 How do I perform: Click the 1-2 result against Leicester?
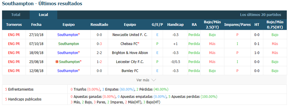click(x=99, y=62)
